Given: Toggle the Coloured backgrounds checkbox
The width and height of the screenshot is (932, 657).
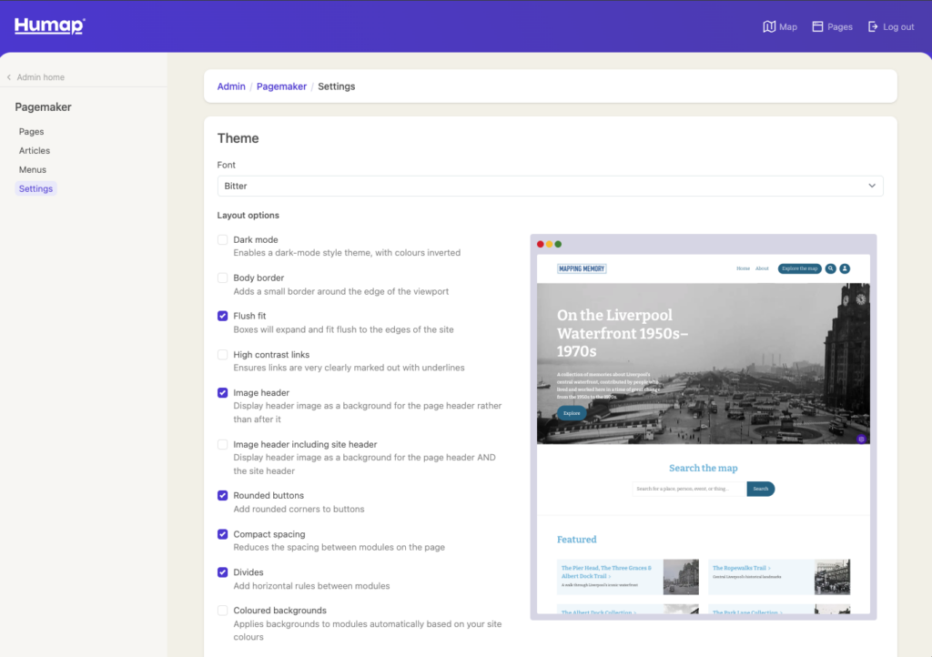Looking at the screenshot, I should click(223, 611).
